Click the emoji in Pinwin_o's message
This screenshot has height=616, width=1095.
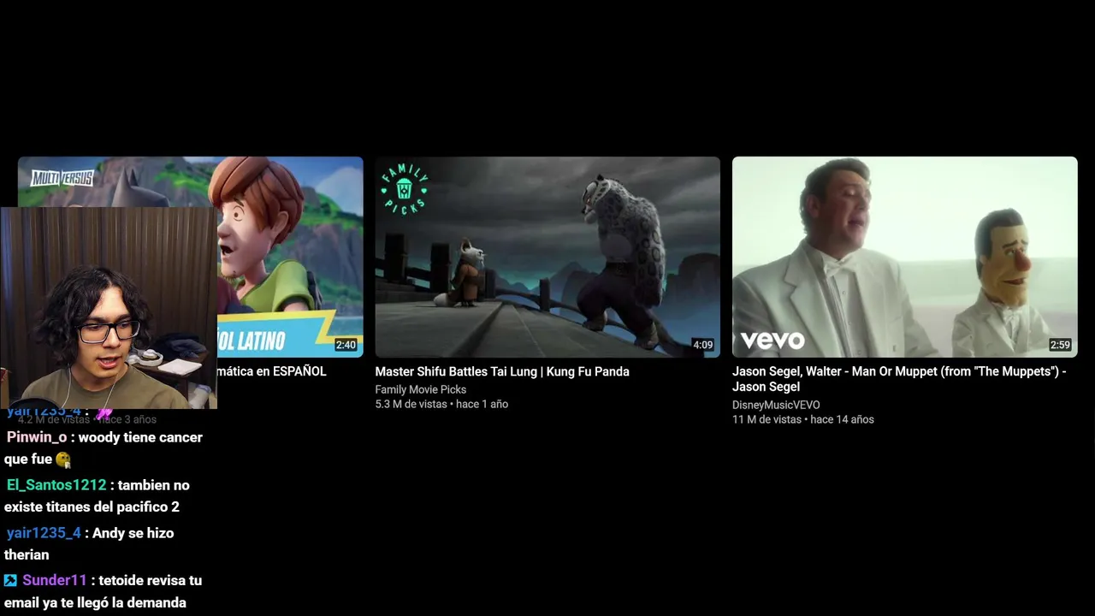tap(63, 459)
